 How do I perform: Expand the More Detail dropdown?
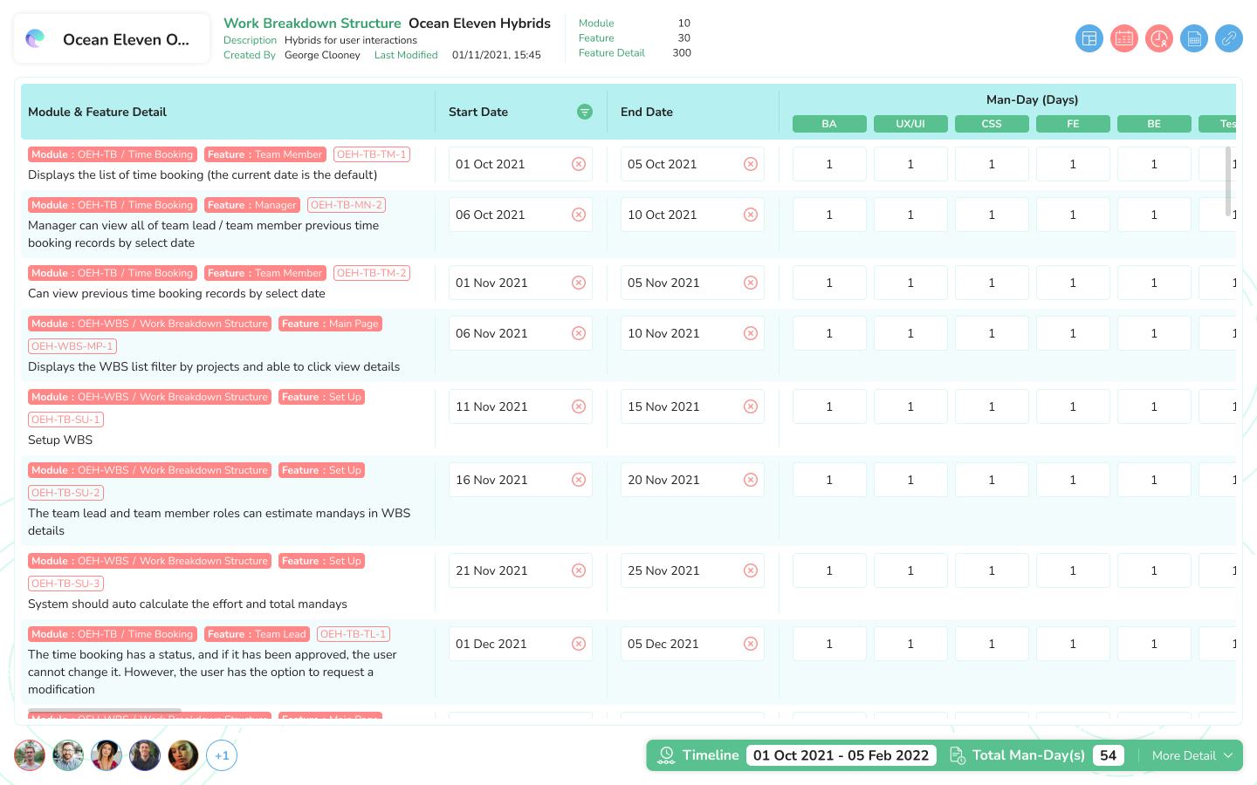[x=1192, y=755]
